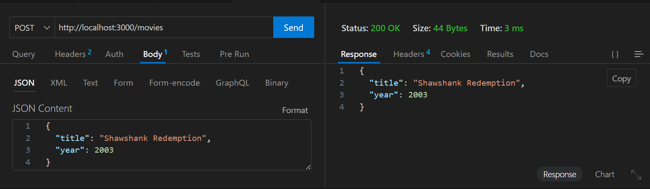650x189 pixels.
Task: Open the response hamburger menu icon
Action: pos(639,54)
